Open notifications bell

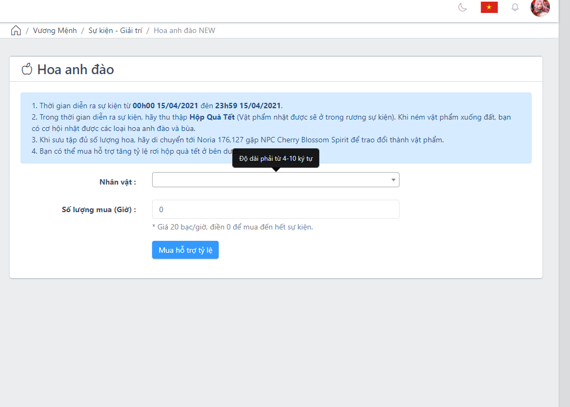[515, 8]
